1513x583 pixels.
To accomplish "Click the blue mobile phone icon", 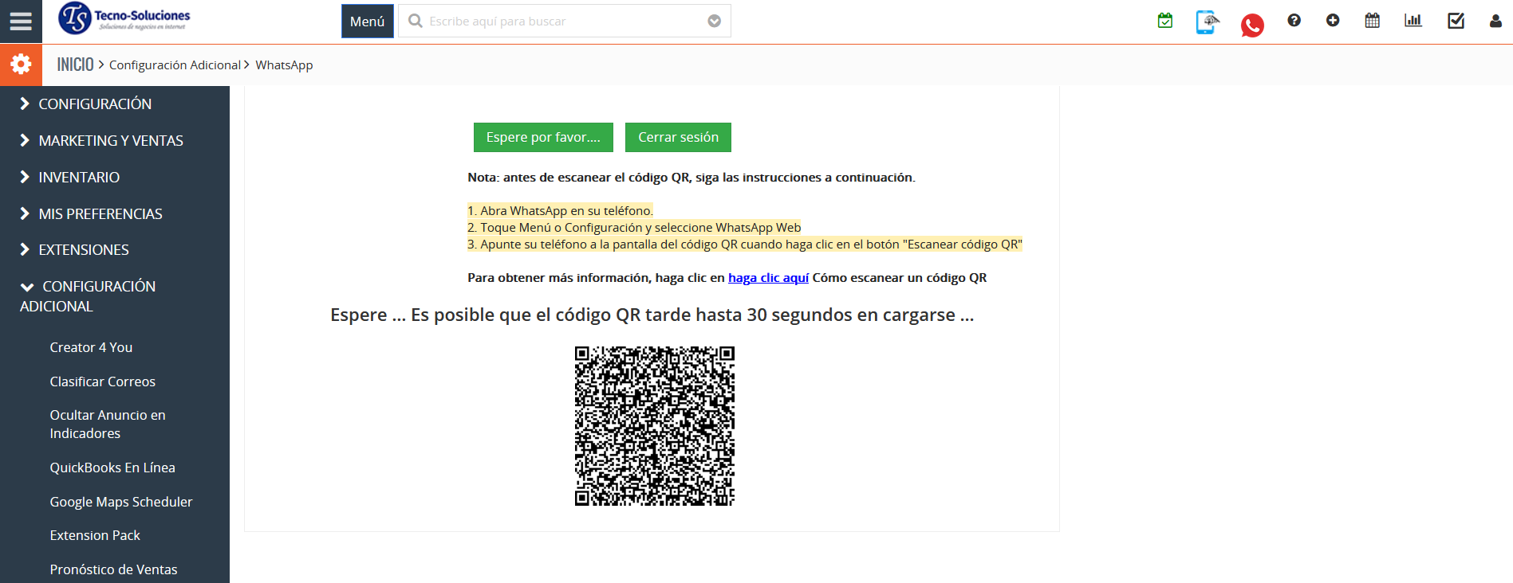I will (1207, 22).
